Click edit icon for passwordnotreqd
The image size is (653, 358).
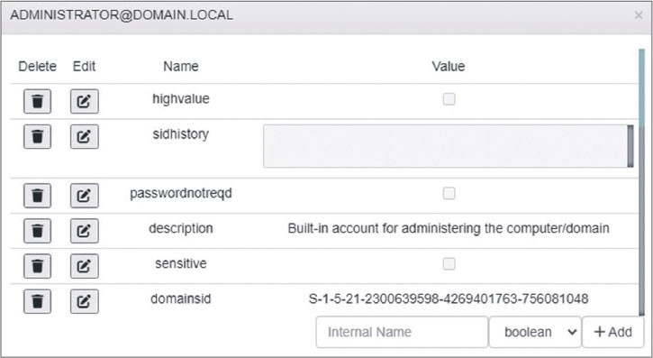coord(84,196)
